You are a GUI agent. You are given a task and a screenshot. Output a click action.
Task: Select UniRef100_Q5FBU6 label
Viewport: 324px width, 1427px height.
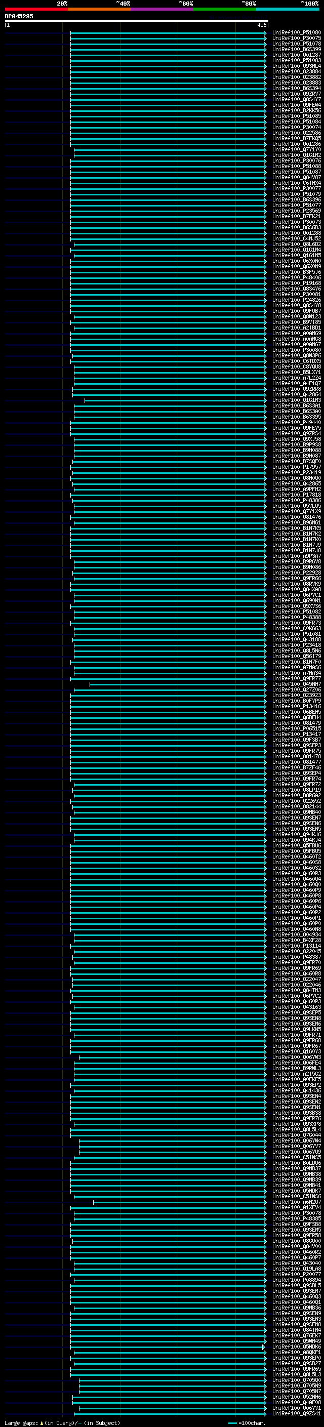tap(296, 846)
